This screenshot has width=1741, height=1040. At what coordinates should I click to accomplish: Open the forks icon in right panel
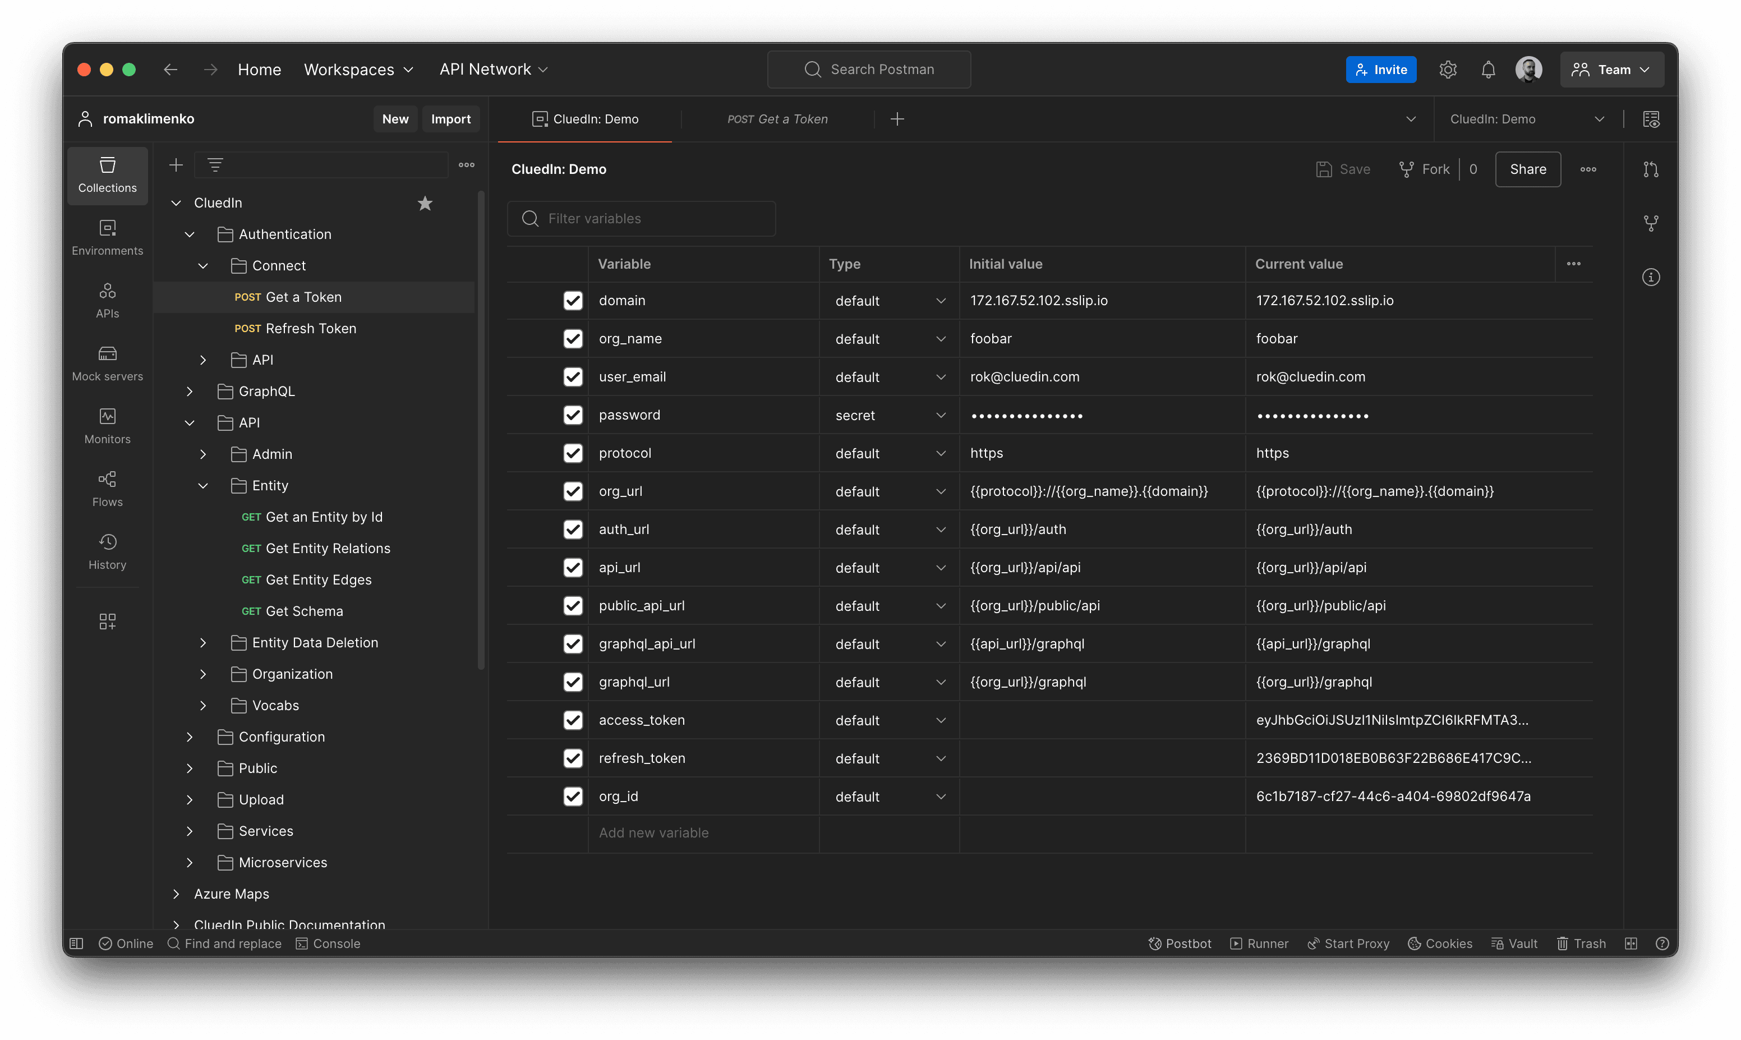click(1651, 224)
